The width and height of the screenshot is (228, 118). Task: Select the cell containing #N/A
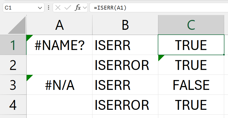pos(59,85)
